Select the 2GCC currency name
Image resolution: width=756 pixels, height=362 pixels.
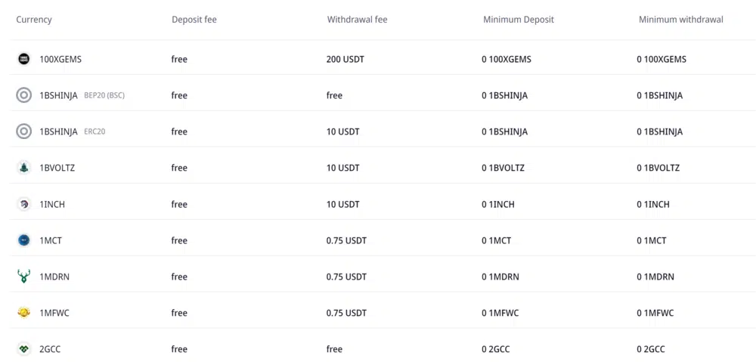pos(51,349)
